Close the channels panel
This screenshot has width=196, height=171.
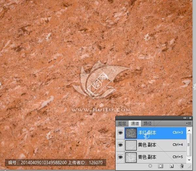(190, 118)
